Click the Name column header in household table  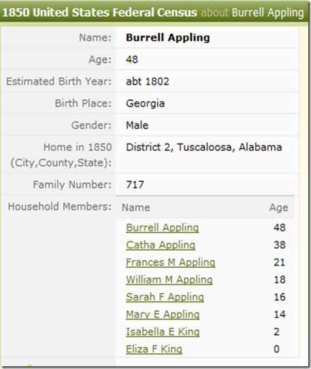[x=135, y=207]
